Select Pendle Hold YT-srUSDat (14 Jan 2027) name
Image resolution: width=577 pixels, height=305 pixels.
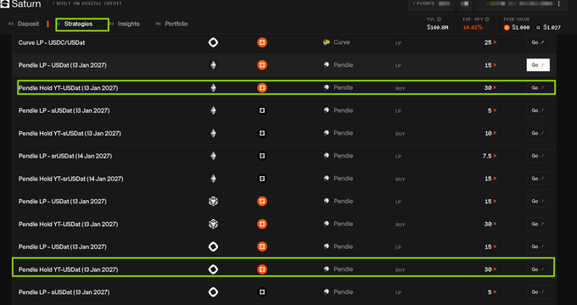[x=71, y=179]
